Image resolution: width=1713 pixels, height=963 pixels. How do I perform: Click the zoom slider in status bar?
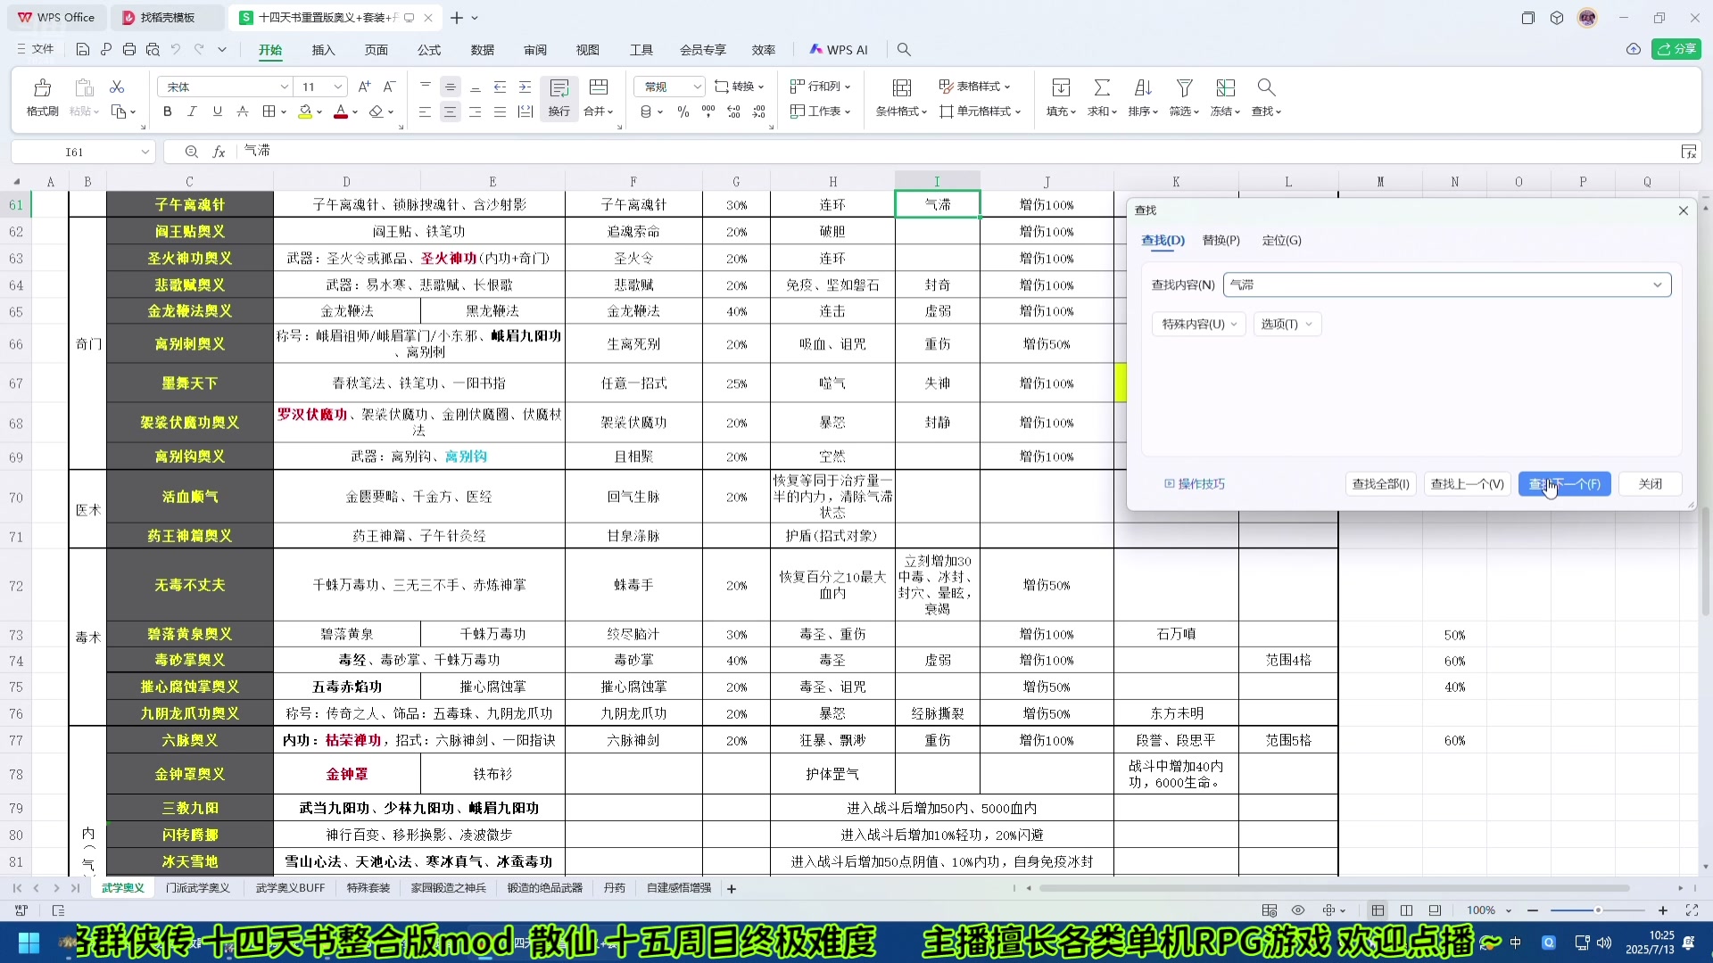pos(1597,910)
